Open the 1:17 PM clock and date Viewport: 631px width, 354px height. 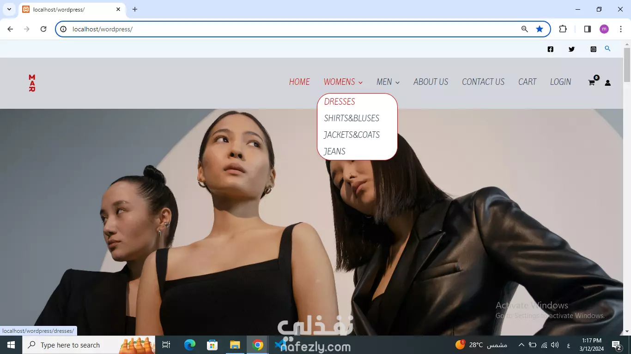[591, 345]
